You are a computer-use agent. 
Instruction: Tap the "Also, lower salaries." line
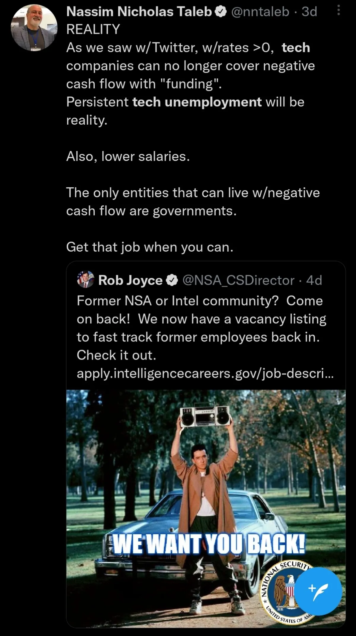coord(128,156)
